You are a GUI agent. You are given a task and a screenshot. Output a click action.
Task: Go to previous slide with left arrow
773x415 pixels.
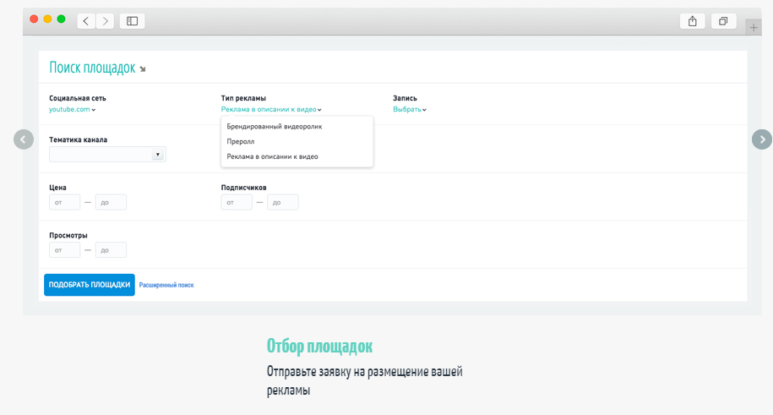click(24, 139)
